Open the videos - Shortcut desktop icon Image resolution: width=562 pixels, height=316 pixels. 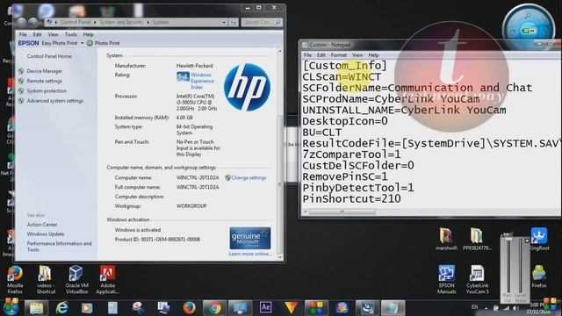[x=46, y=279]
